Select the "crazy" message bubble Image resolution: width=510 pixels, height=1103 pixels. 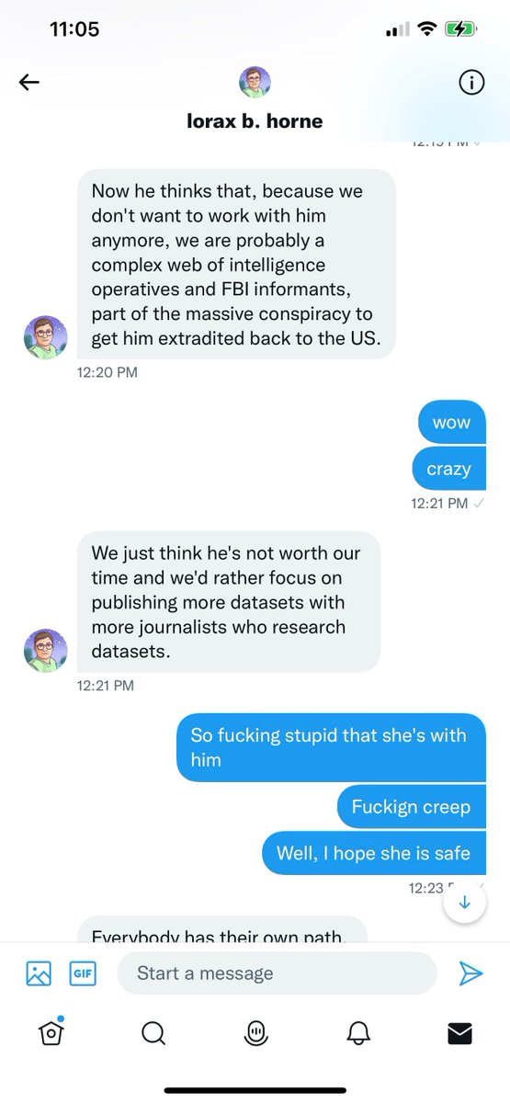coord(448,469)
